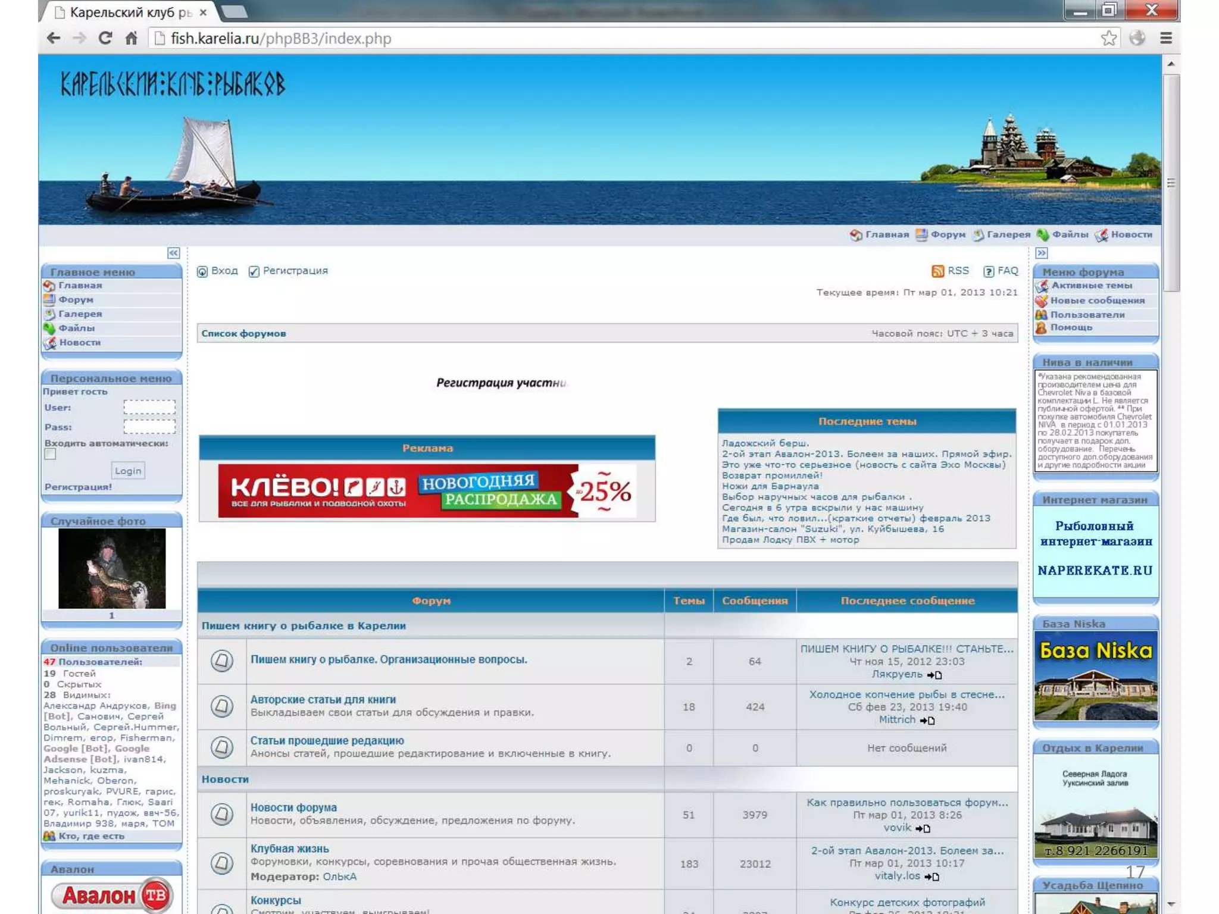1219x914 pixels.
Task: Click the RSS feed icon
Action: coord(937,271)
